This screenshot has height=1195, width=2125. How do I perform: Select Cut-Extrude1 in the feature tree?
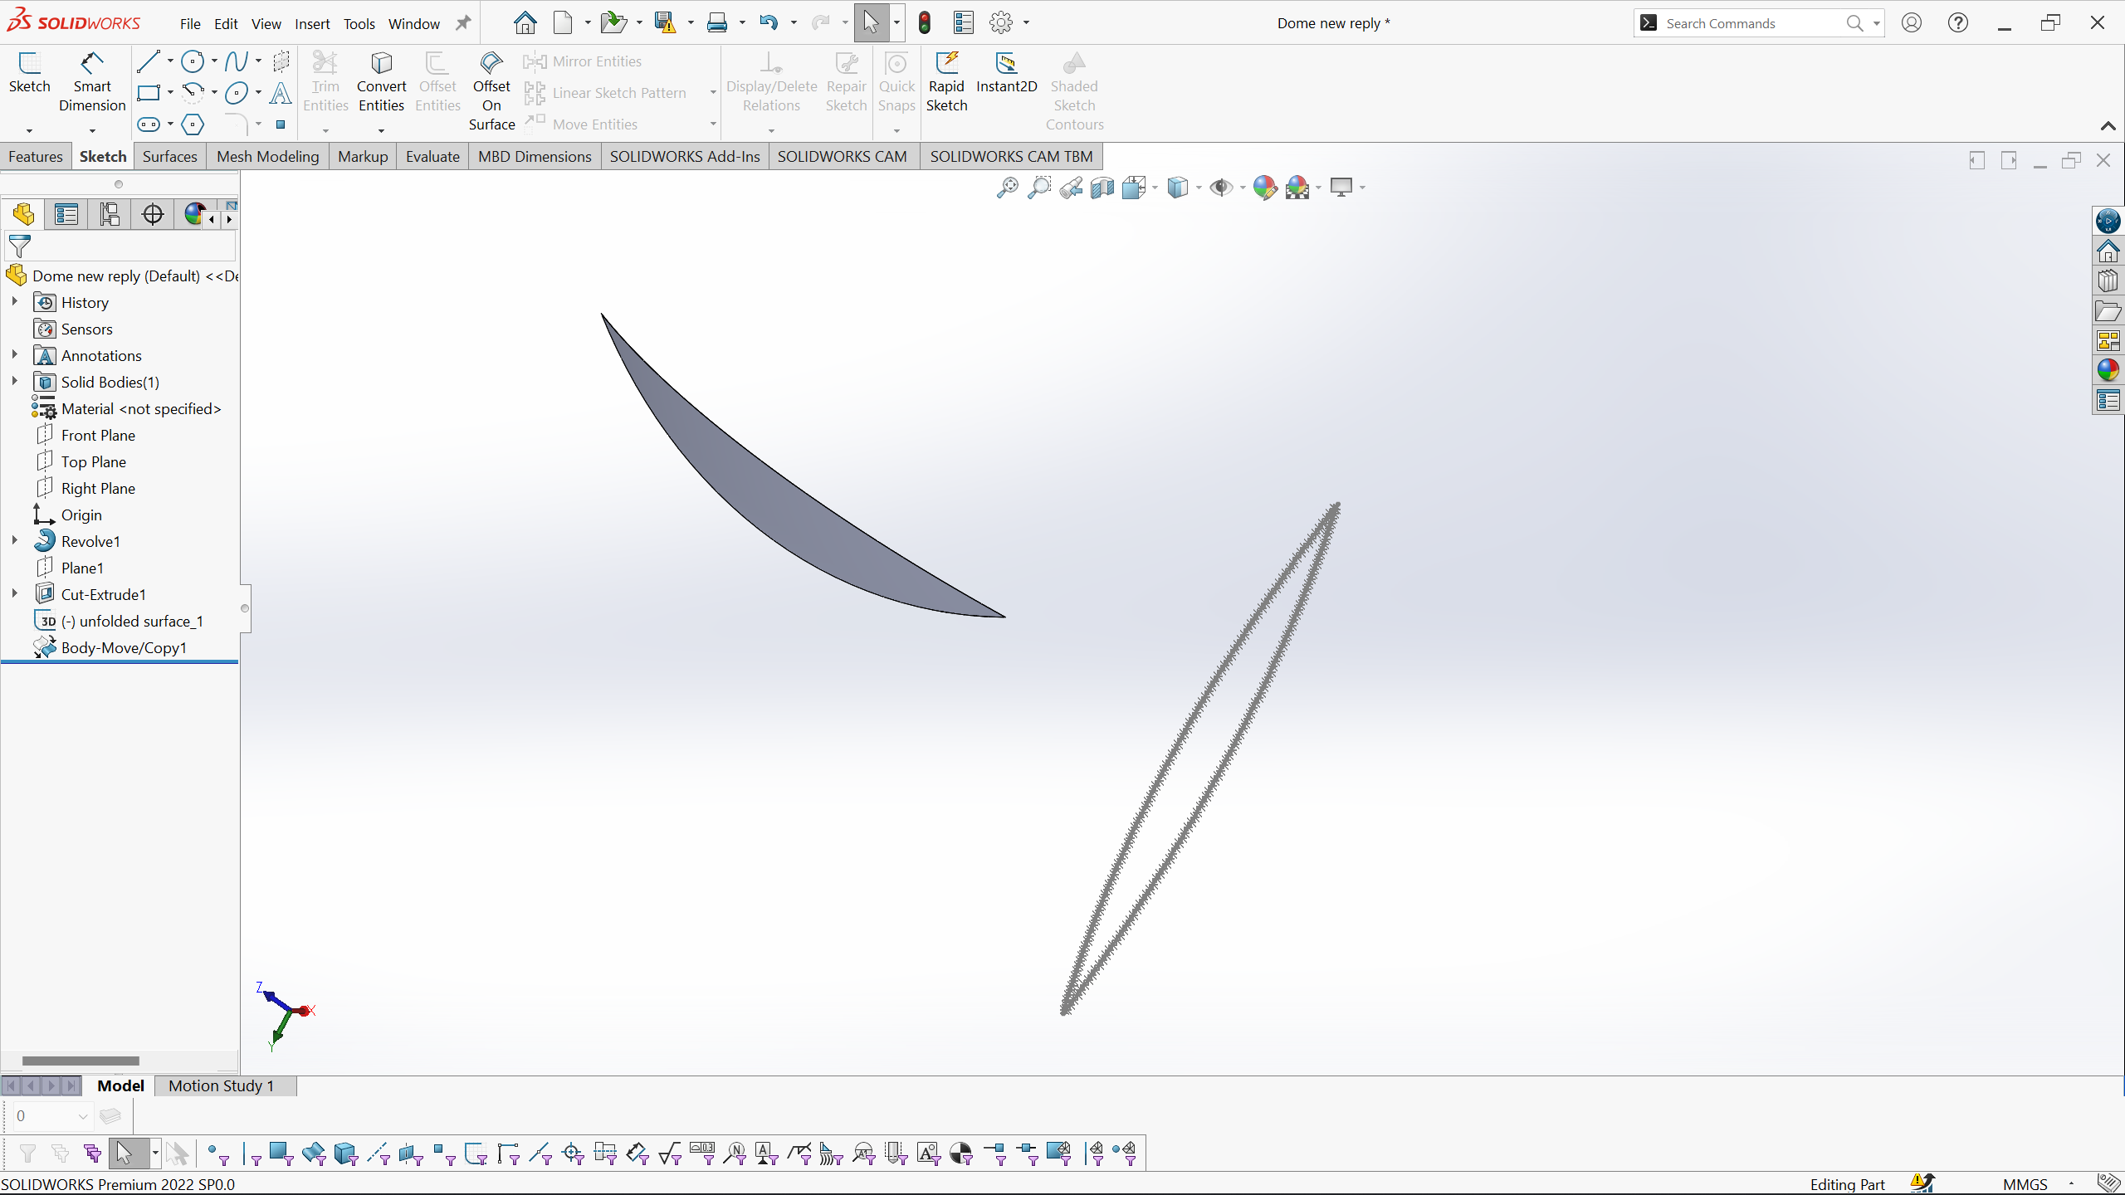click(103, 594)
